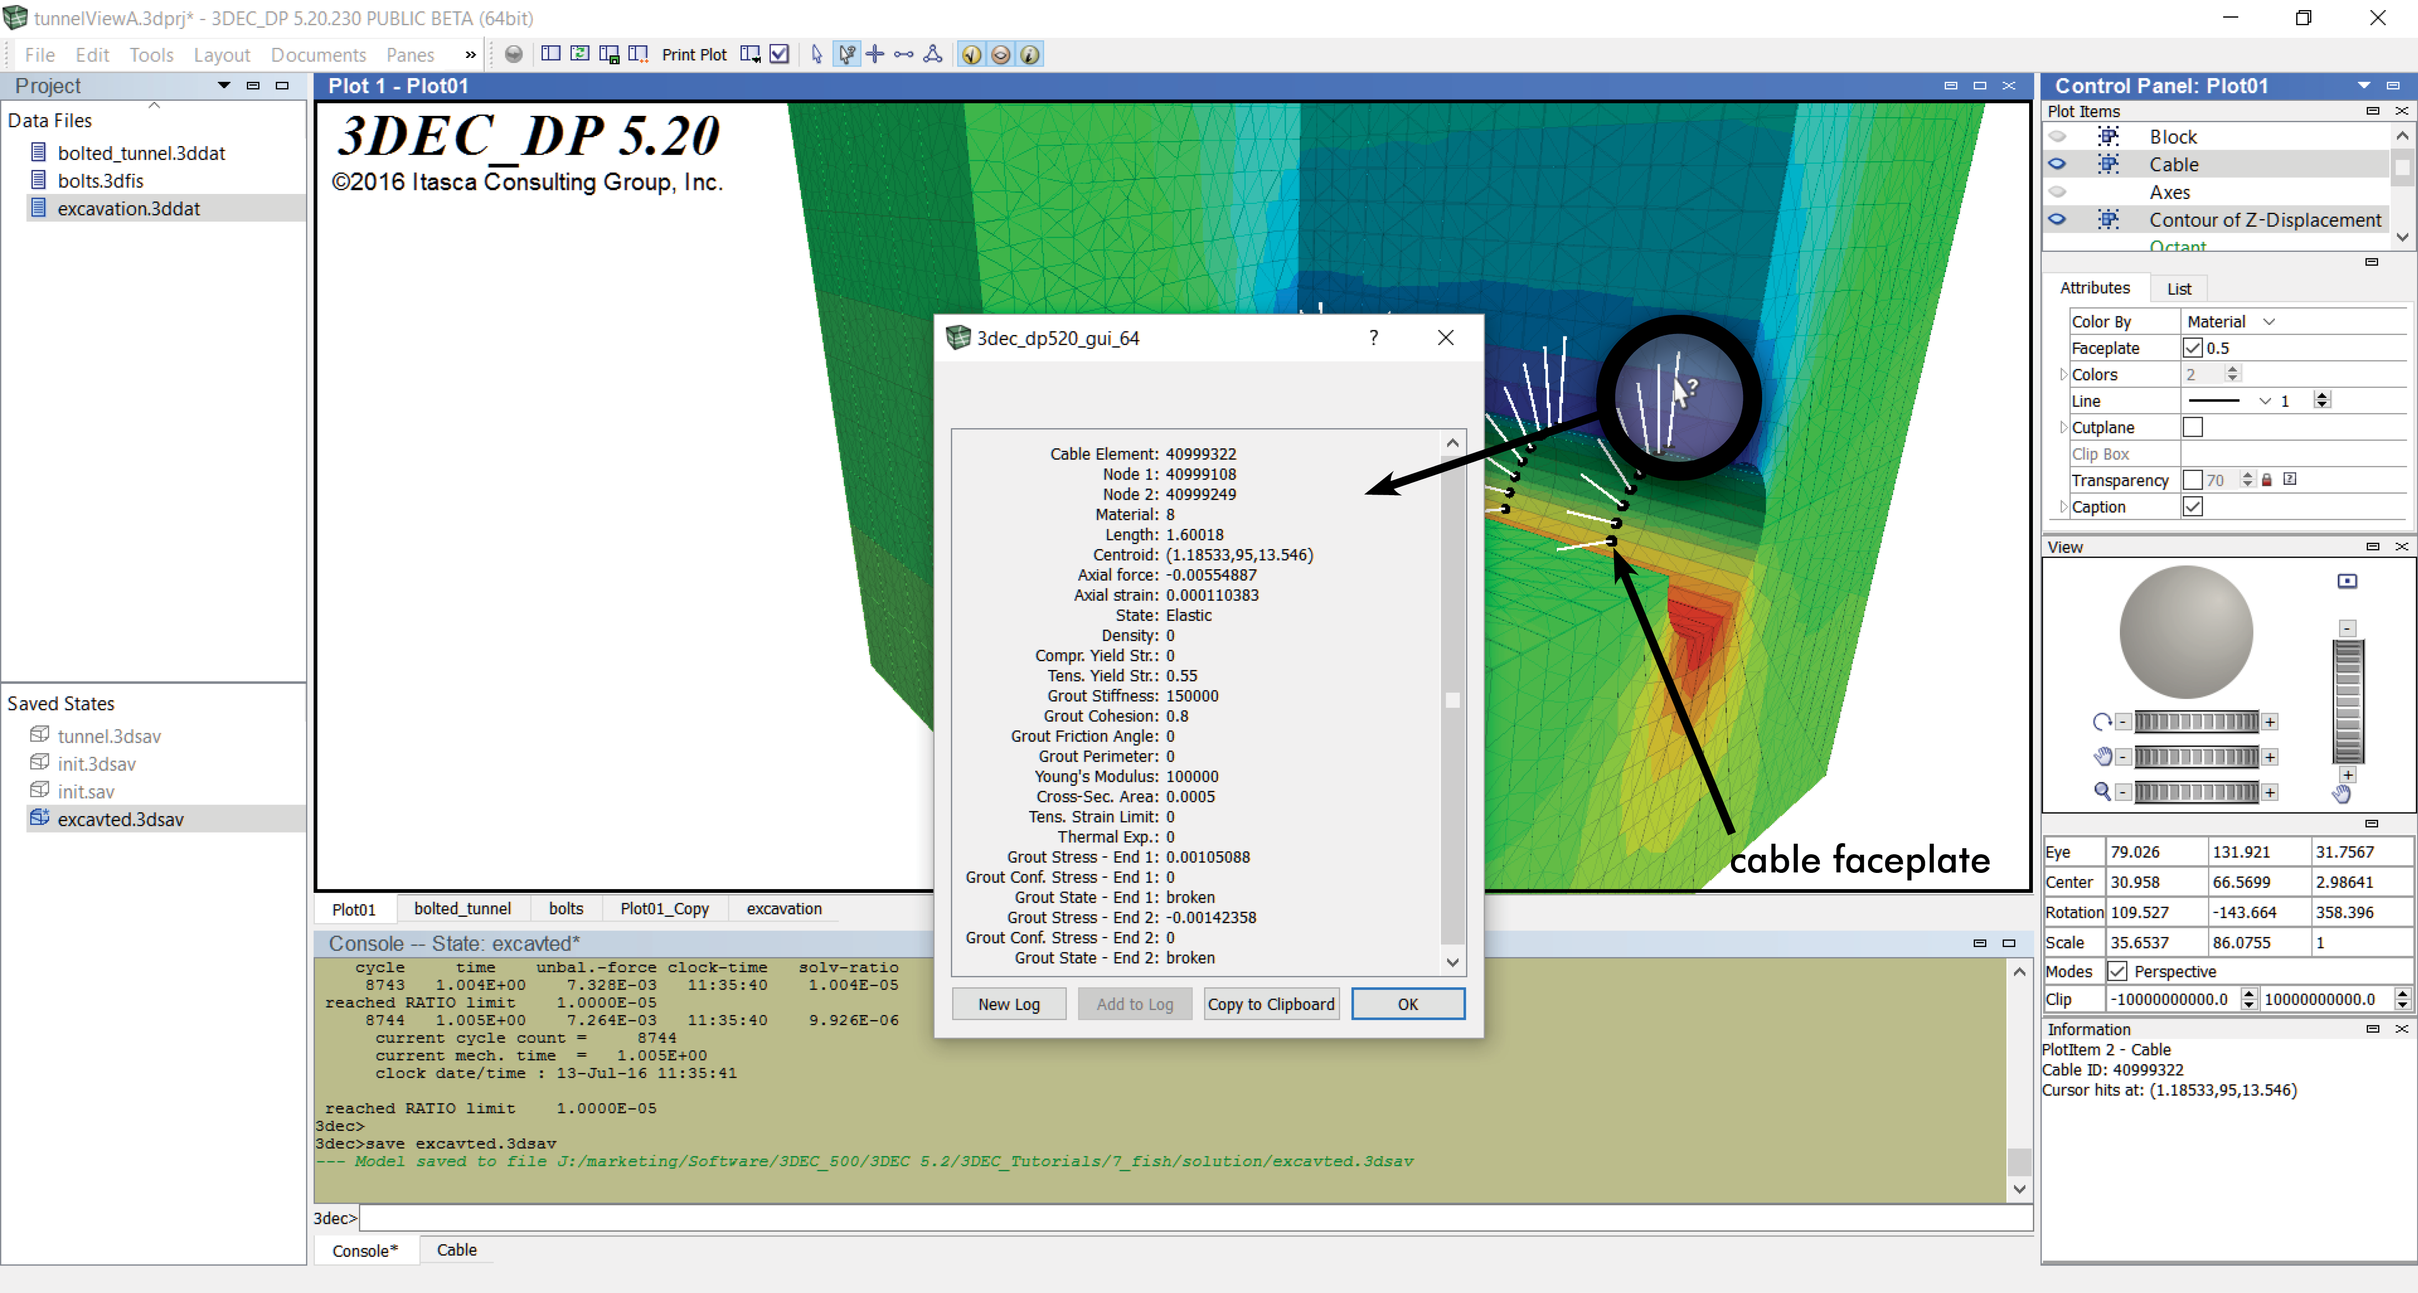The height and width of the screenshot is (1293, 2418).
Task: Click the New Log button
Action: 1009,1004
